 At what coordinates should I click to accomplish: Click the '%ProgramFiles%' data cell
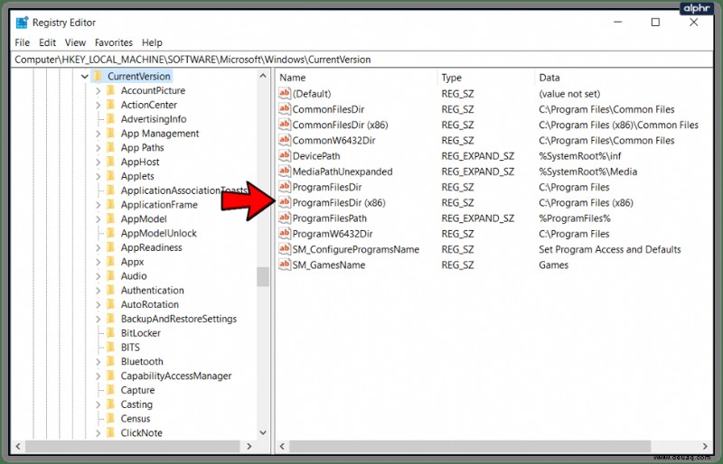click(x=575, y=218)
